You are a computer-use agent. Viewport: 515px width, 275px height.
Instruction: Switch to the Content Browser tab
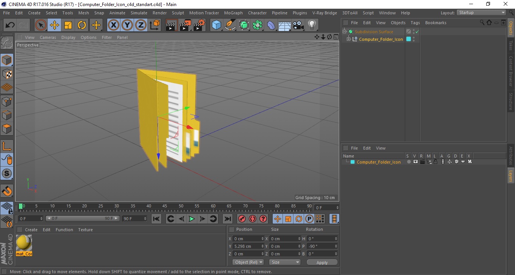click(x=511, y=71)
